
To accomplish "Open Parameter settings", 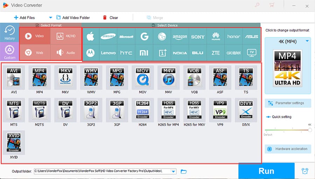I will click(x=288, y=103).
